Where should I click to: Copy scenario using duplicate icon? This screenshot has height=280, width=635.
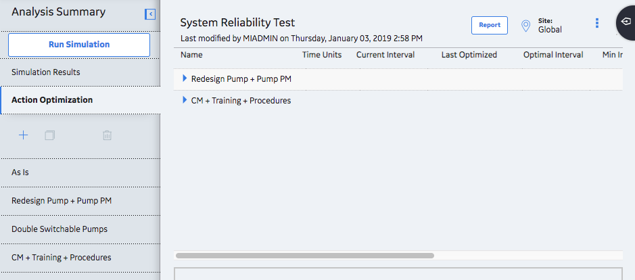50,135
